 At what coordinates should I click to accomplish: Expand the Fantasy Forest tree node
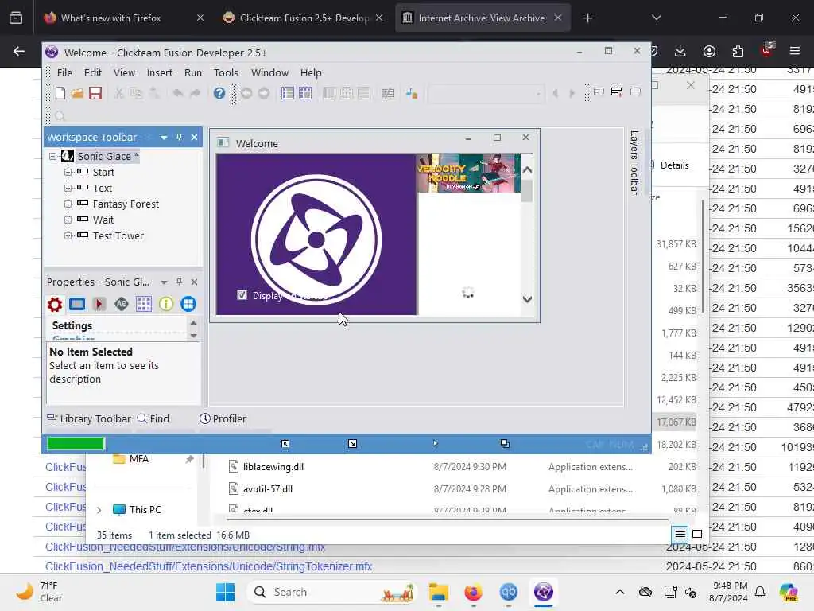point(68,204)
